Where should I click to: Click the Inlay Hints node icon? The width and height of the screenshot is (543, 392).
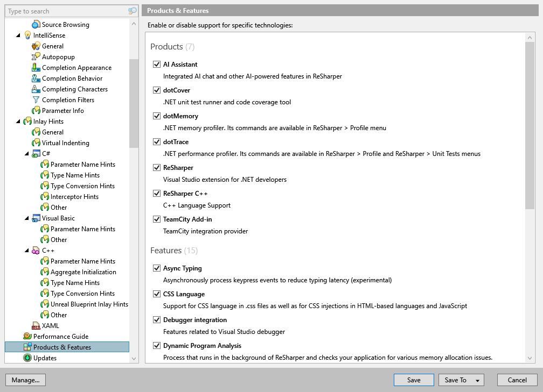27,122
